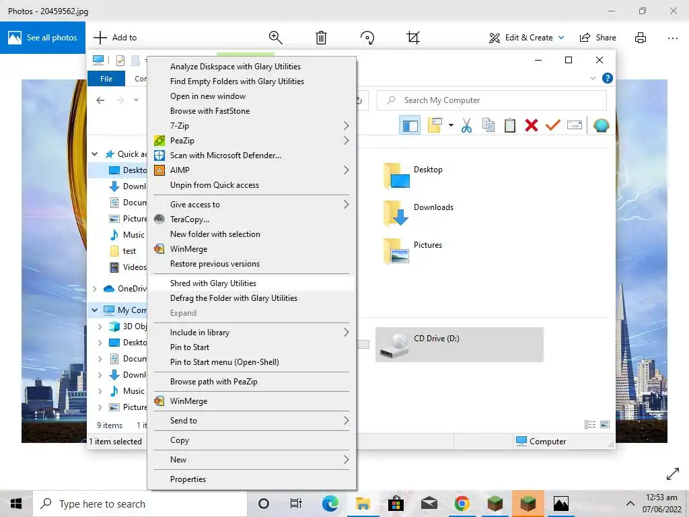Click the Copy pages icon in Explorer toolbar

pyautogui.click(x=488, y=126)
